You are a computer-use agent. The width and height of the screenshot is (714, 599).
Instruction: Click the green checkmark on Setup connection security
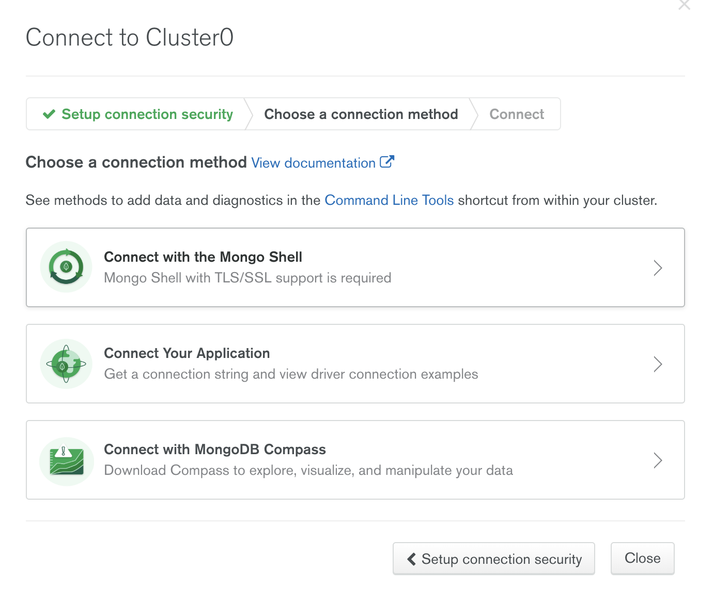click(49, 114)
